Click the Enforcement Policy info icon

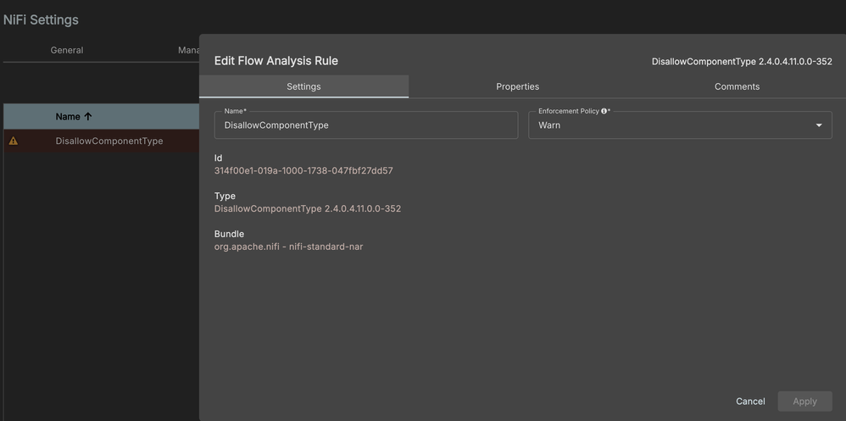[x=604, y=111]
